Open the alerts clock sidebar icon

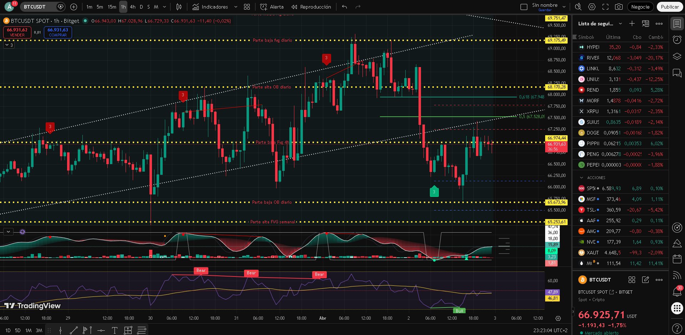tap(677, 40)
